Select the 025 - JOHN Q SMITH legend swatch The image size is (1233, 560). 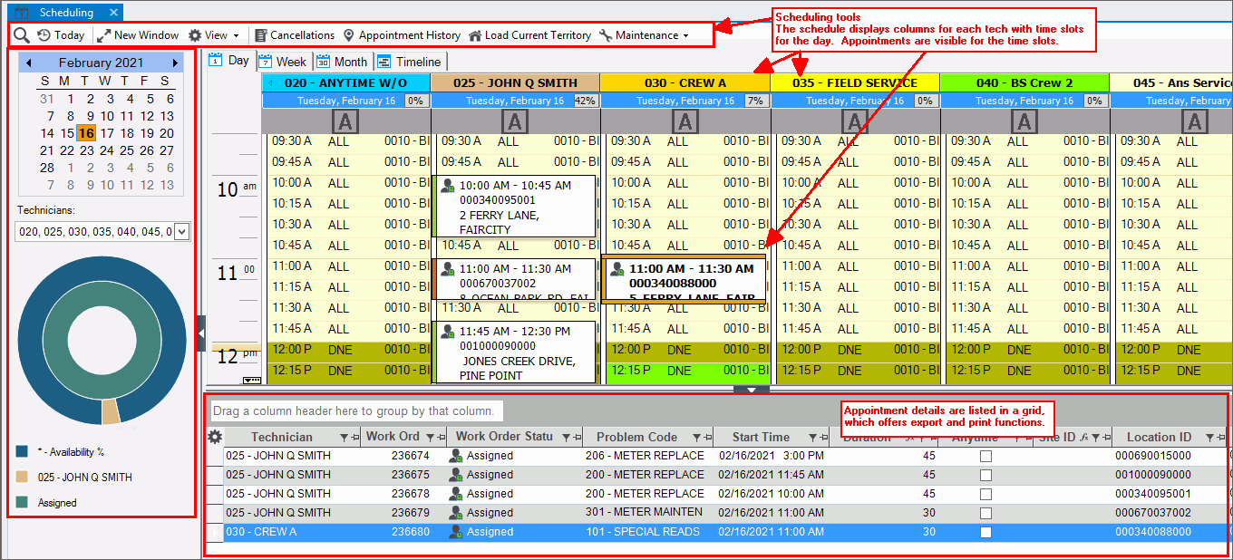(x=22, y=478)
